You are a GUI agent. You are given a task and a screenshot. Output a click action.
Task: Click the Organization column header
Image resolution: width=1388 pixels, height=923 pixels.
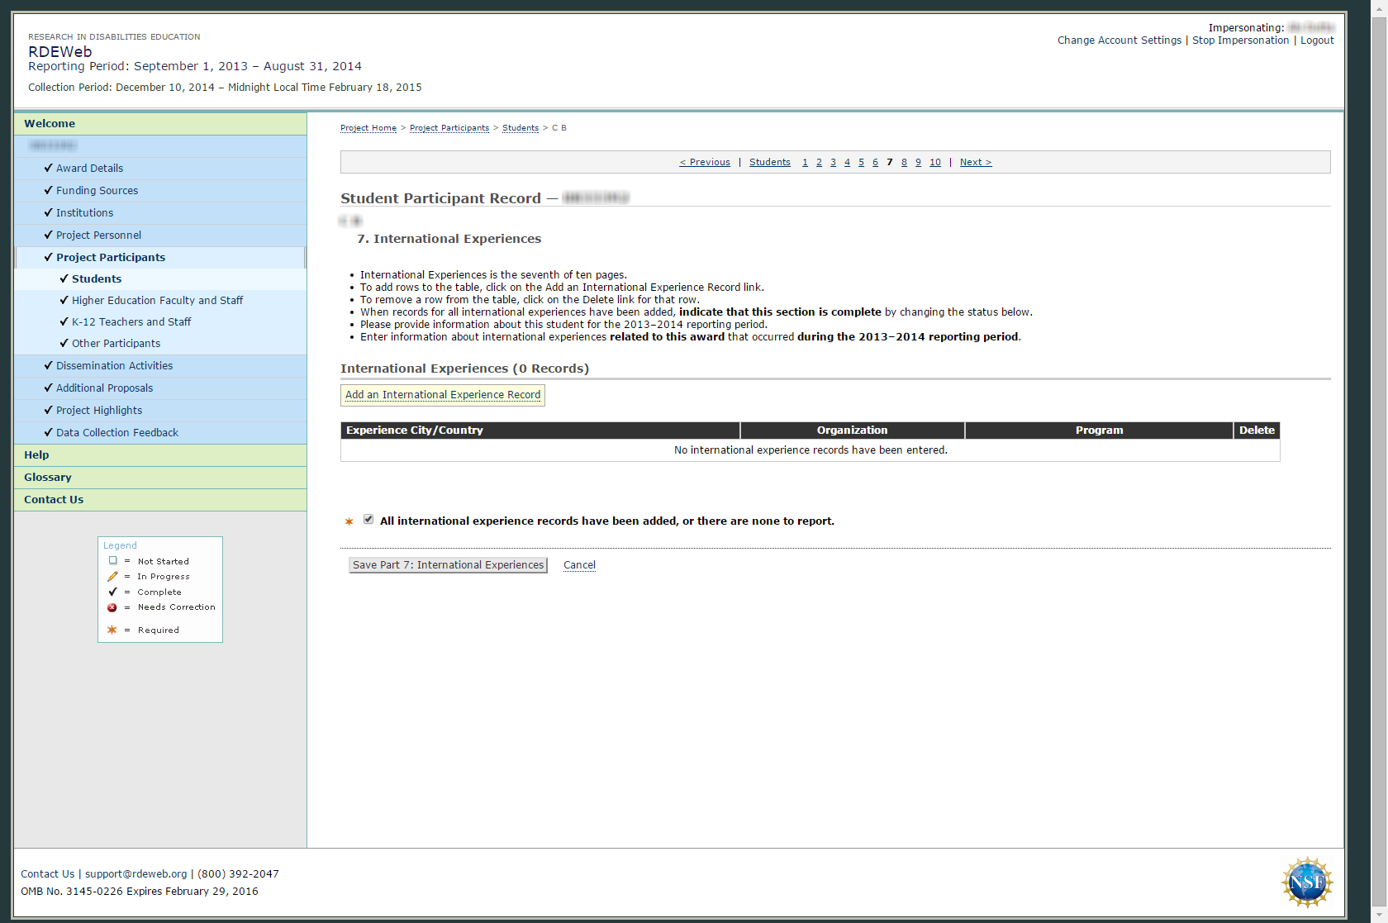pos(853,431)
